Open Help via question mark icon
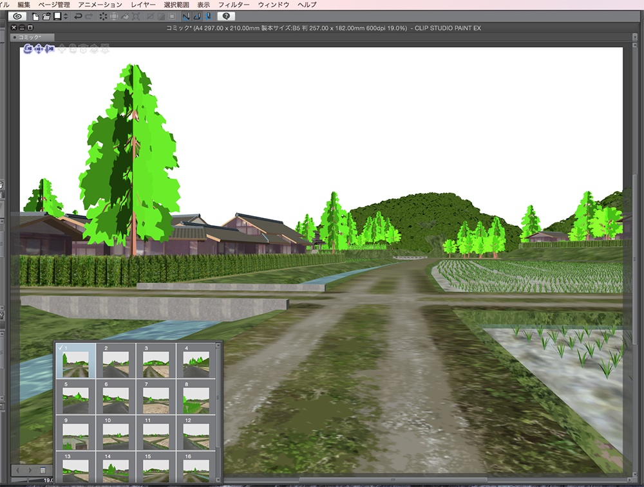The width and height of the screenshot is (644, 487). click(225, 16)
